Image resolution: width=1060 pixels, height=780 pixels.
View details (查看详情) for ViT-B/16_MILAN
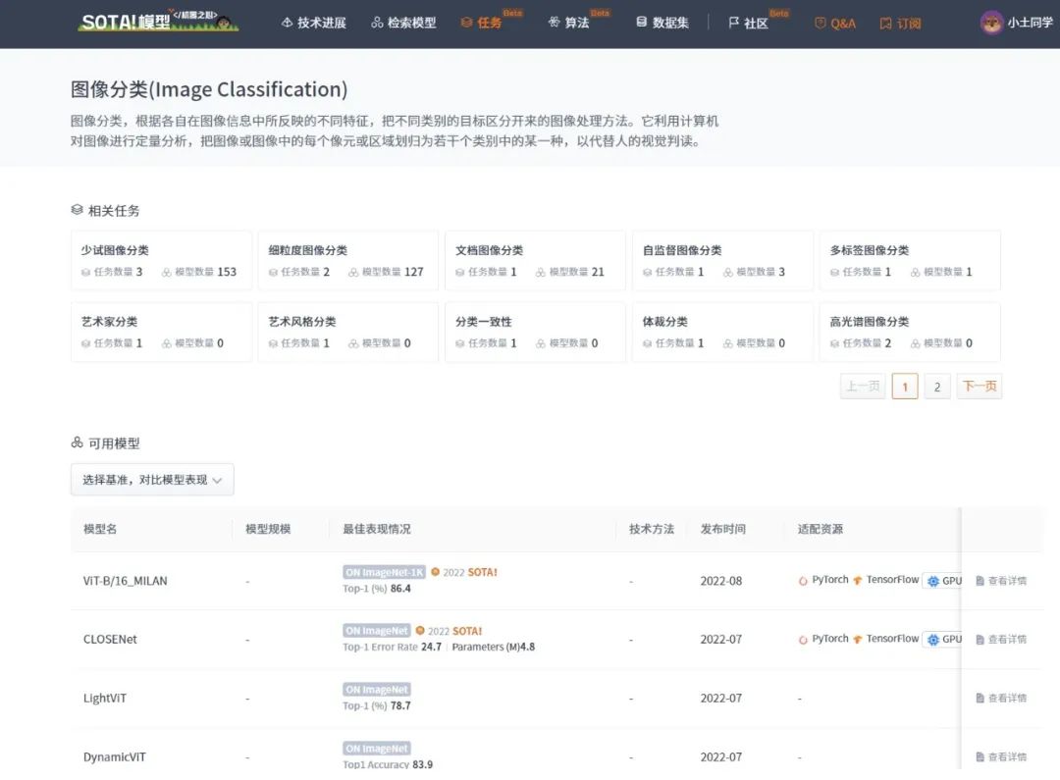(x=1001, y=581)
